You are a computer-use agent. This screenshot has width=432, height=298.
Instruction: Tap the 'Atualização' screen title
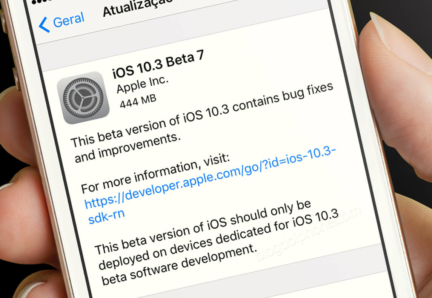coord(138,8)
